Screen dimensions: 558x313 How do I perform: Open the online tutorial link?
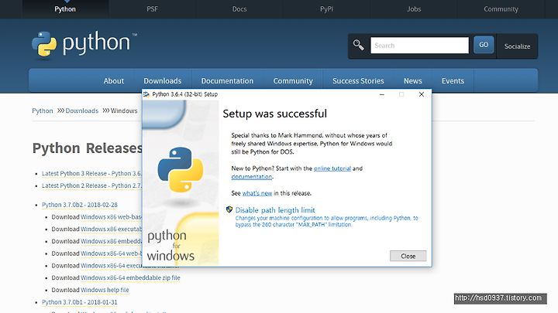click(332, 168)
